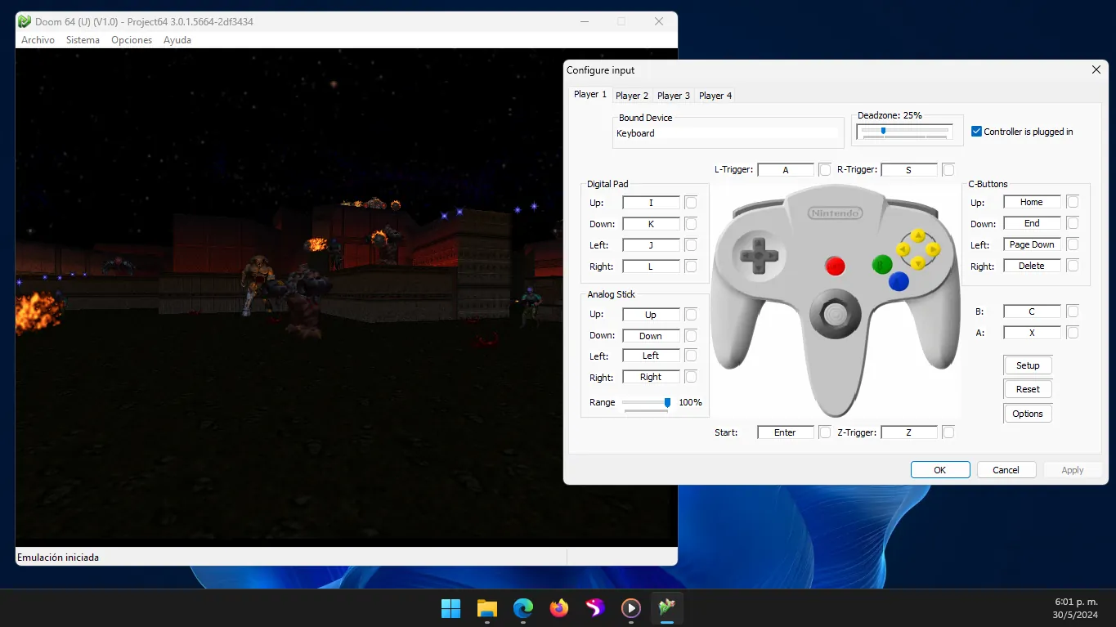
Task: Click the D-pad on the controller image
Action: coord(758,254)
